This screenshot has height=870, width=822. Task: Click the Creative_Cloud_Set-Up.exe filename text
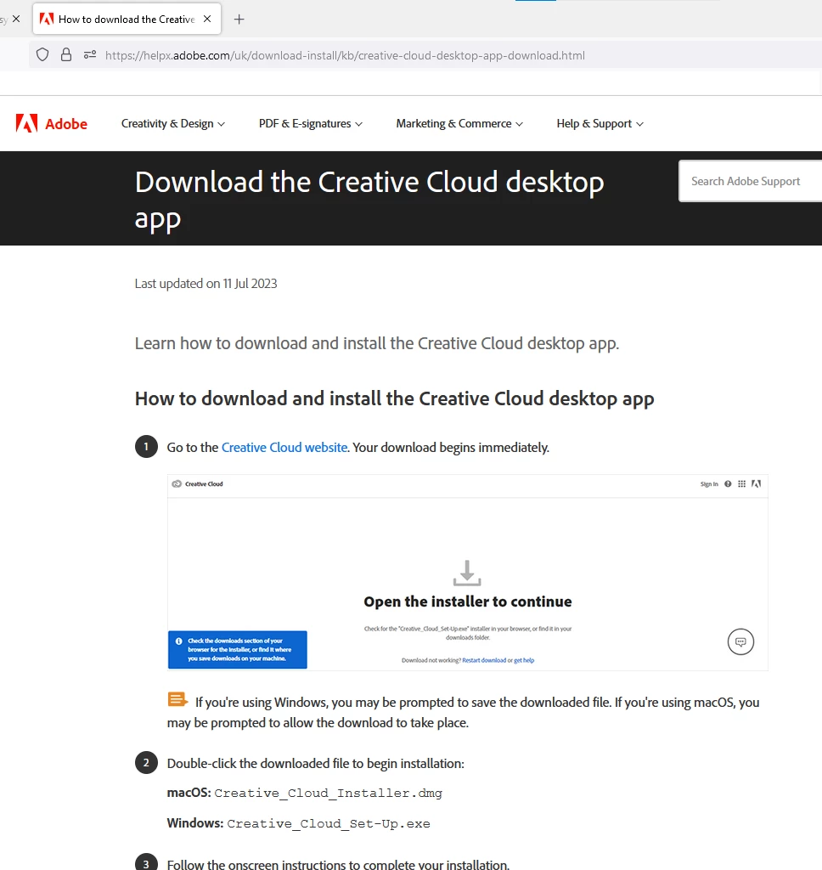pyautogui.click(x=329, y=824)
